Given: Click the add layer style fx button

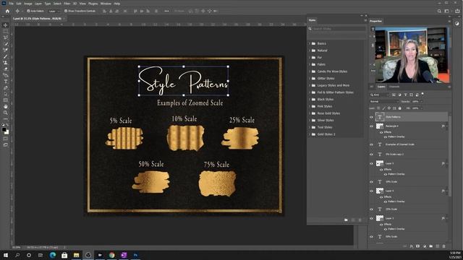Looking at the screenshot, I should click(412, 246).
